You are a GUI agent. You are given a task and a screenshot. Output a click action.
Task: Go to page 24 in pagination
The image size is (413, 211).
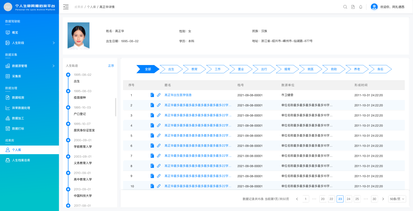coord(349,199)
